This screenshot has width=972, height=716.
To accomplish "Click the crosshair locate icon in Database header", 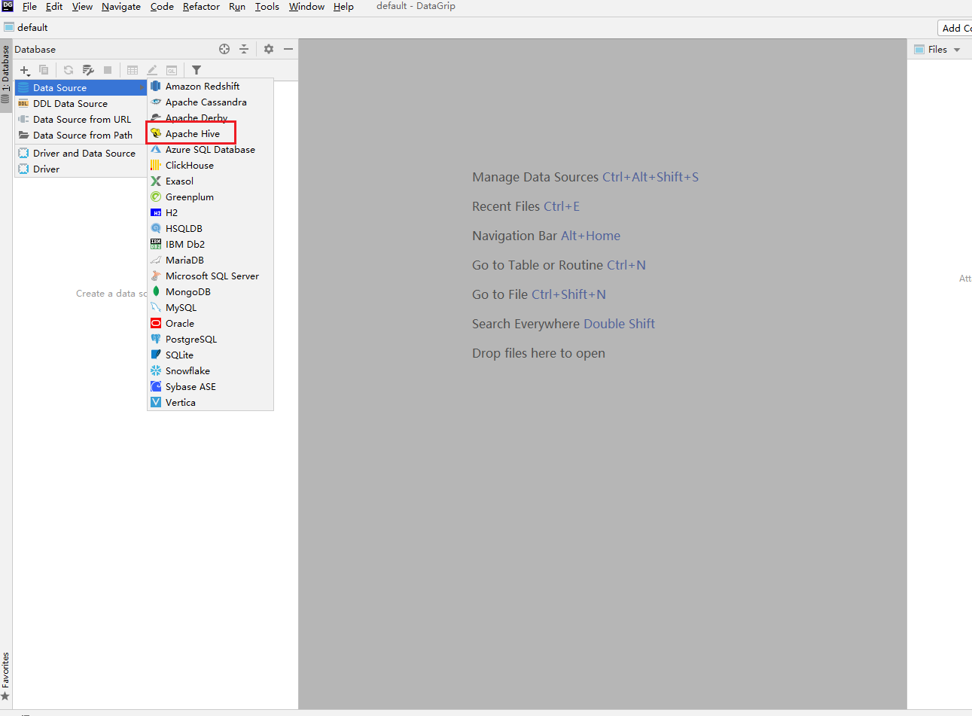I will pyautogui.click(x=224, y=49).
